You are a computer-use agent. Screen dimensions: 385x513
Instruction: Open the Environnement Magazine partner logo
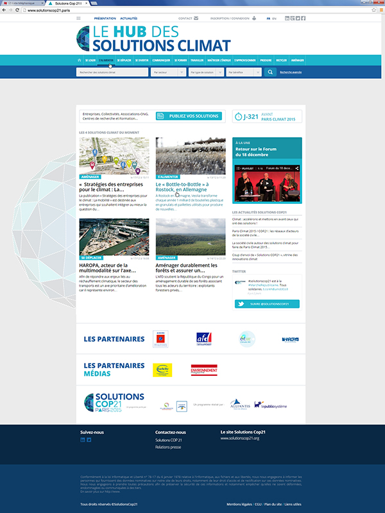click(204, 370)
